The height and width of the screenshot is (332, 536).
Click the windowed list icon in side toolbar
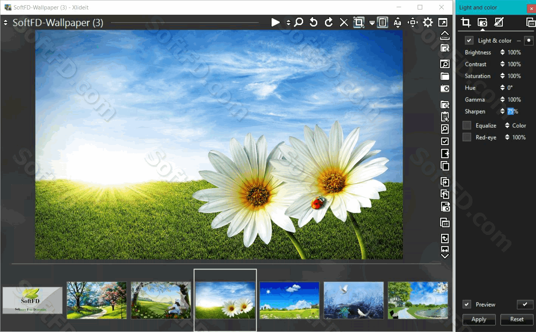[445, 223]
